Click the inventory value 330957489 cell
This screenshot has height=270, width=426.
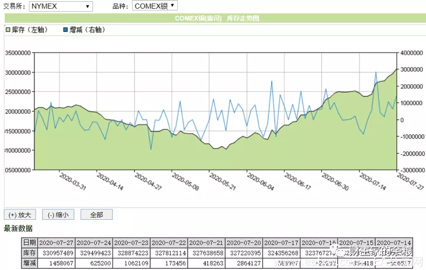click(x=56, y=253)
